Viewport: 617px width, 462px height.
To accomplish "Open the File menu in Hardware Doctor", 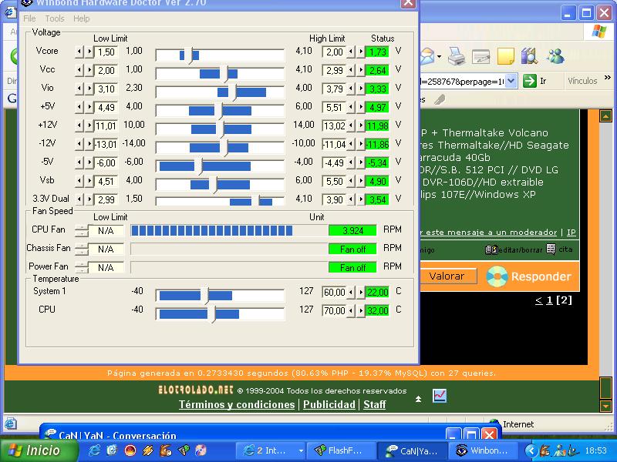I will tap(29, 18).
